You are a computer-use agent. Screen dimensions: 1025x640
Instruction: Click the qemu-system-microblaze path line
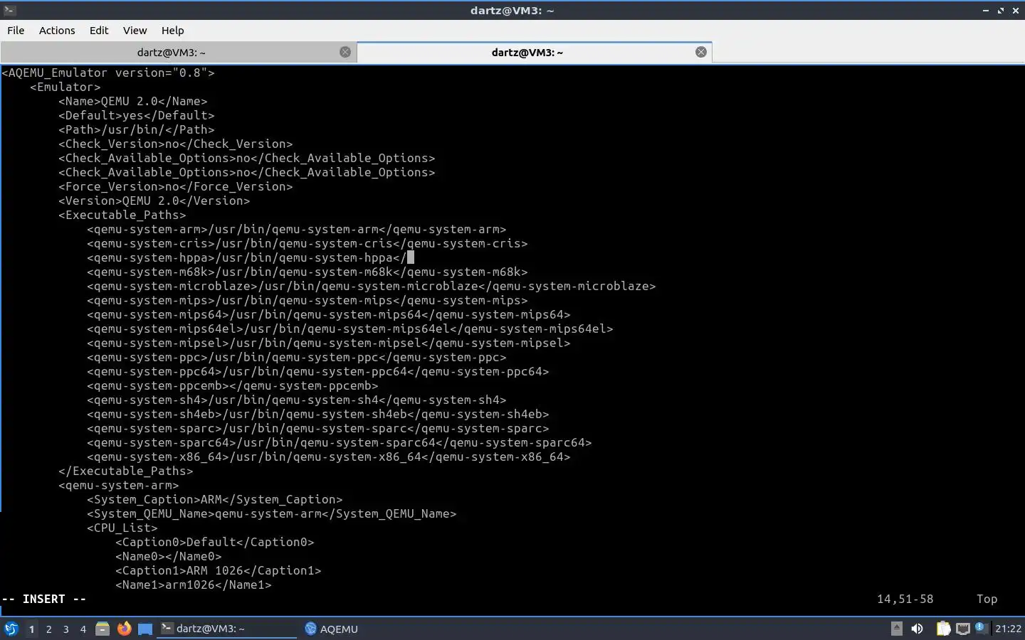(372, 286)
